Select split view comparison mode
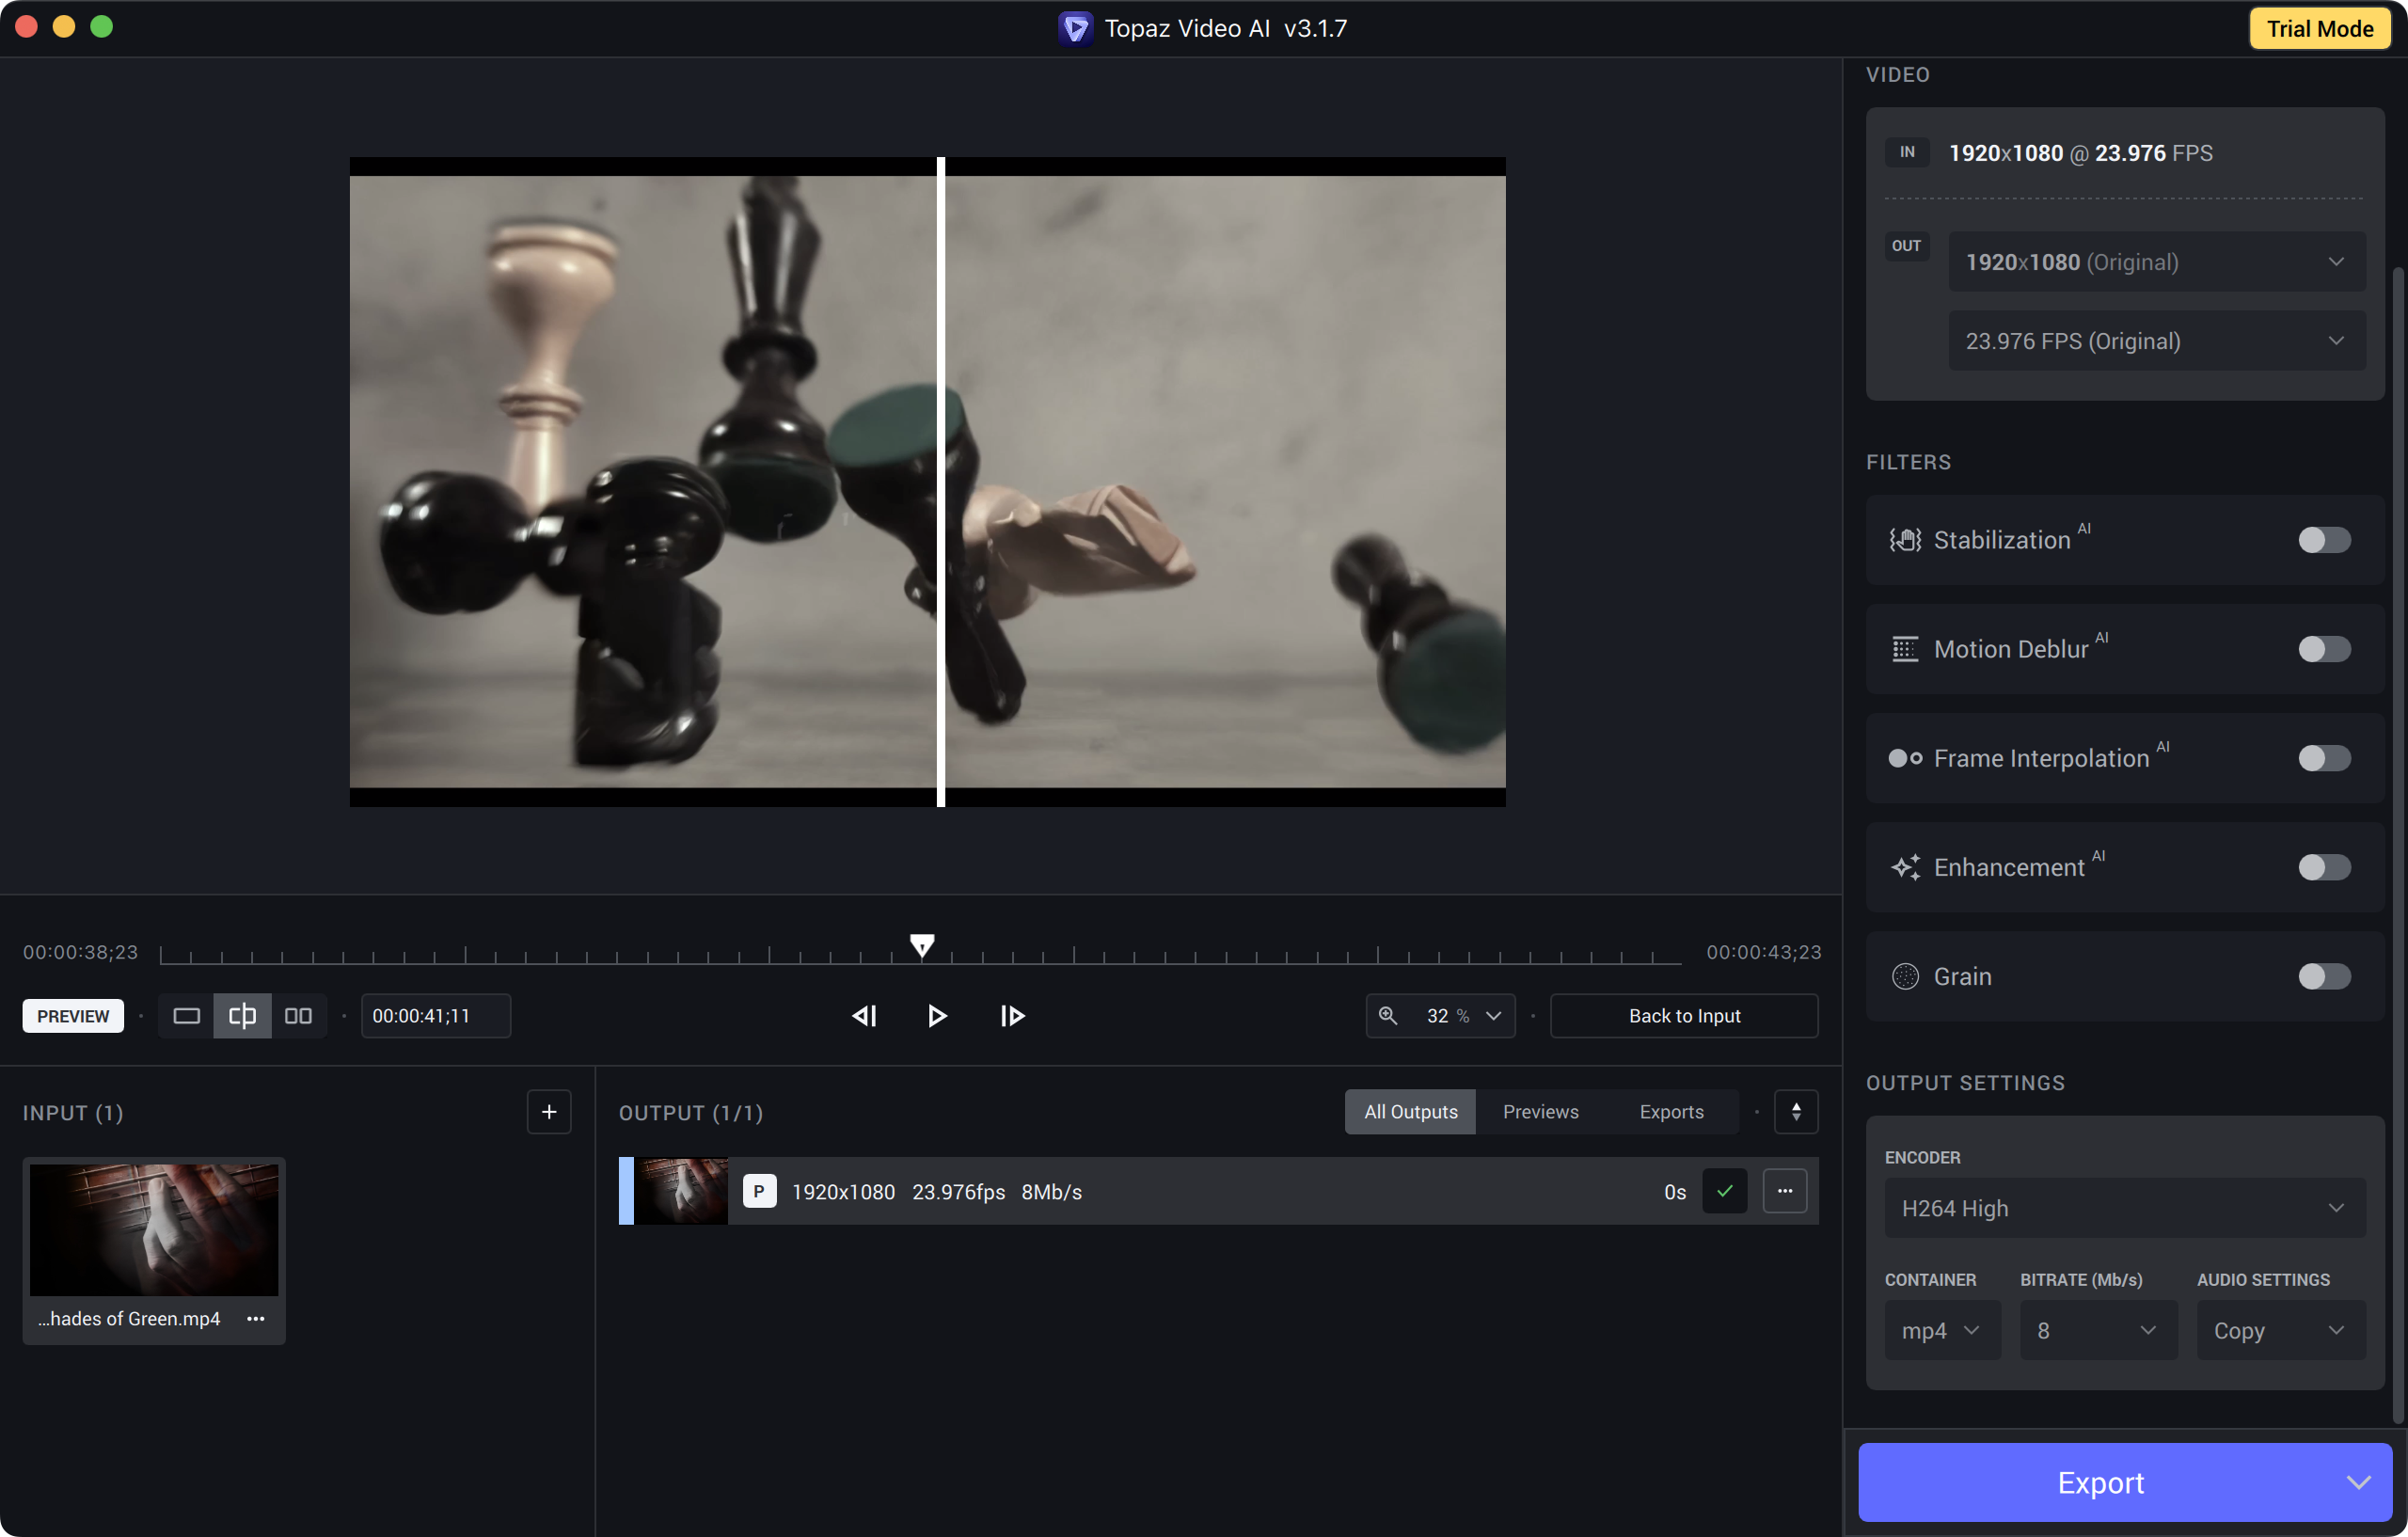Viewport: 2408px width, 1537px height. (x=242, y=1016)
